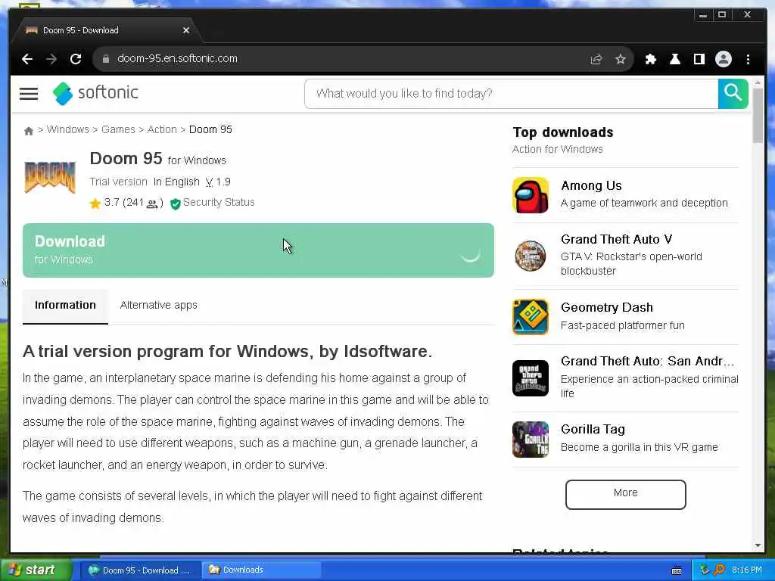Focus the Softonic search field
The width and height of the screenshot is (775, 581).
tap(512, 93)
